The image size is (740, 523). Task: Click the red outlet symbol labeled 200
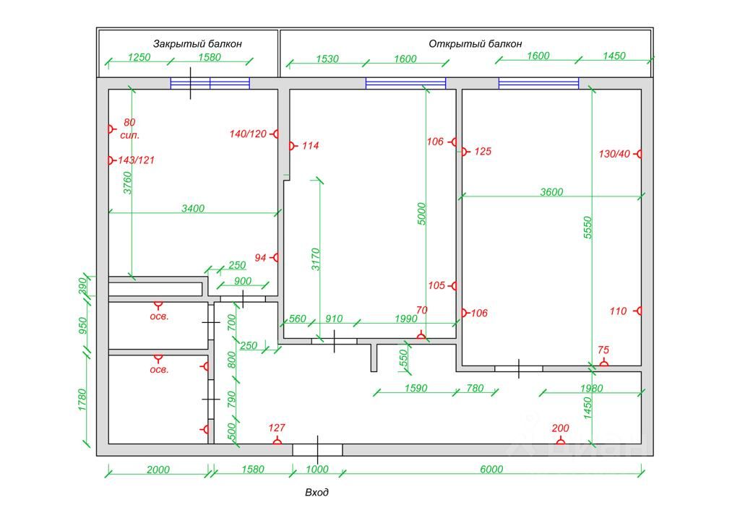(x=560, y=441)
